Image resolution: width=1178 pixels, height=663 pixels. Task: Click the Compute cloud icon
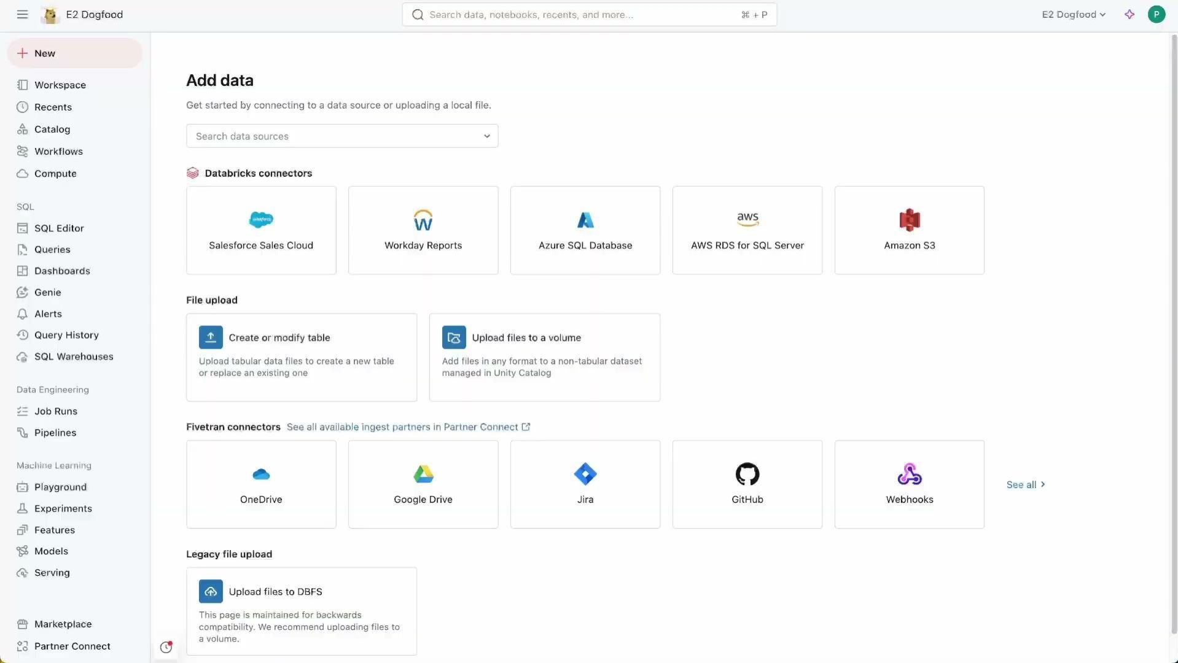[x=23, y=173]
